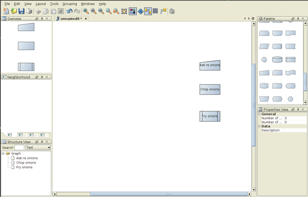Select the Chop onions node on canvas
The image size is (308, 197).
click(210, 89)
